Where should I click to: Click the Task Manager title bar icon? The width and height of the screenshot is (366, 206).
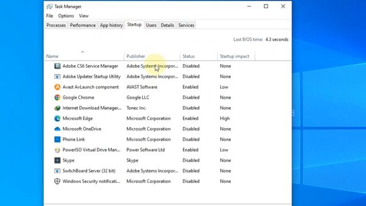click(50, 6)
